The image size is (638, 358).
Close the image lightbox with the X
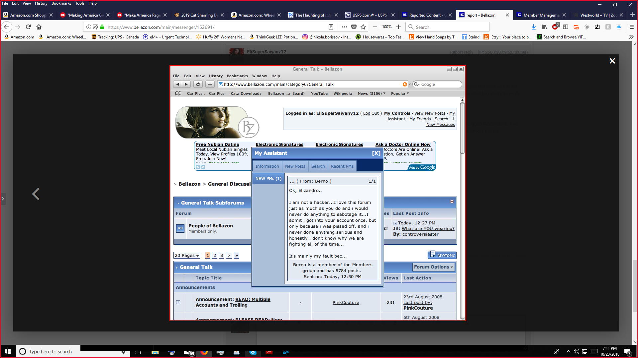(x=612, y=61)
